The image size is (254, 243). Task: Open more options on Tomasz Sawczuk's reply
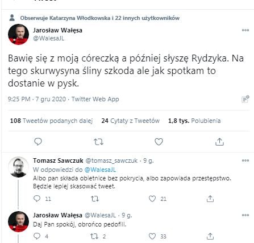pyautogui.click(x=245, y=160)
